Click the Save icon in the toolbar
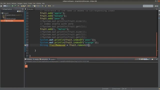Image resolution: width=160 pixels, height=90 pixels. coord(4,6)
